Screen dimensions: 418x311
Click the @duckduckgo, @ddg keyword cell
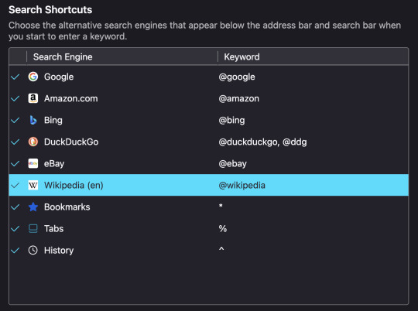point(262,142)
